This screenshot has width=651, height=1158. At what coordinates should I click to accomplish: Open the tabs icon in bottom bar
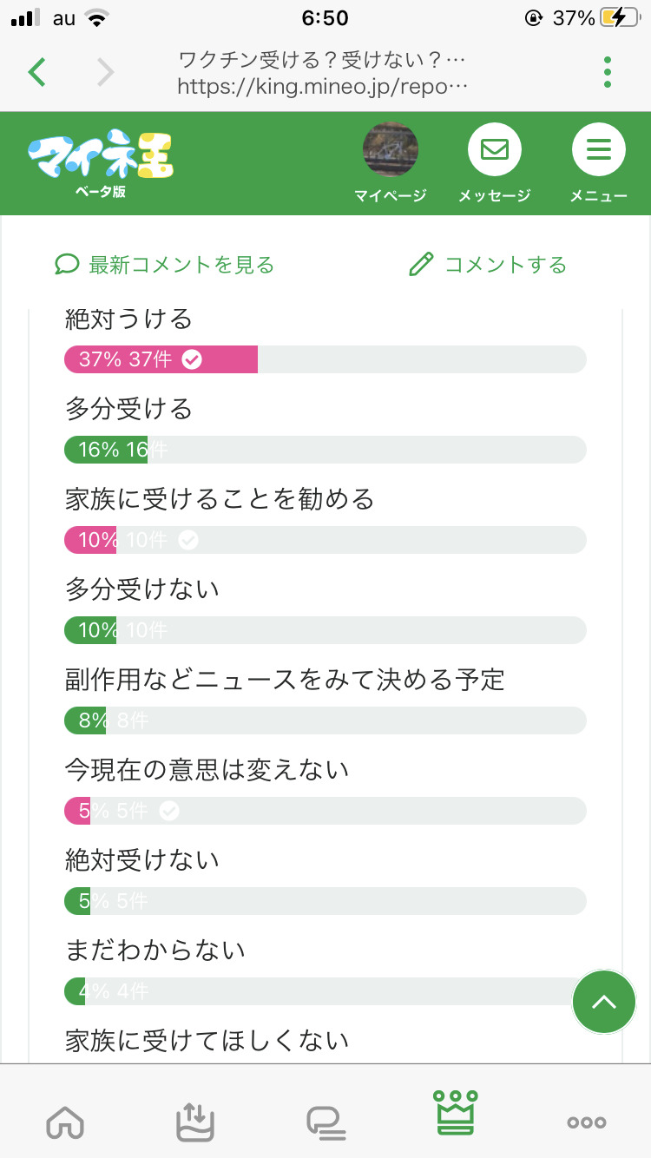coord(325,1121)
